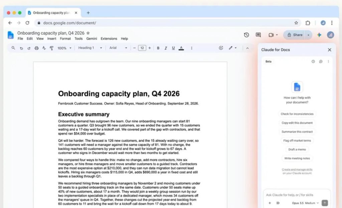Screen dimensions: 342x208
Task: Open a new browser tab with plus
Action: (x=88, y=13)
